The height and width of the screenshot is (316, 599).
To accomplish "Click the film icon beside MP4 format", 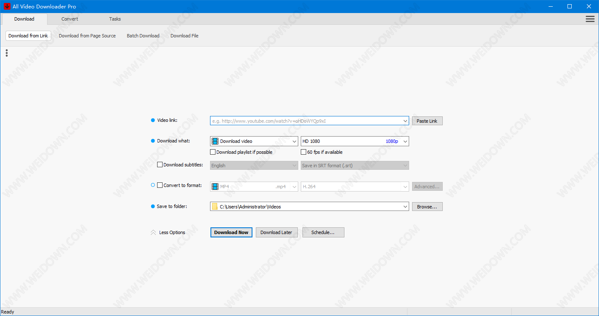I will 215,187.
